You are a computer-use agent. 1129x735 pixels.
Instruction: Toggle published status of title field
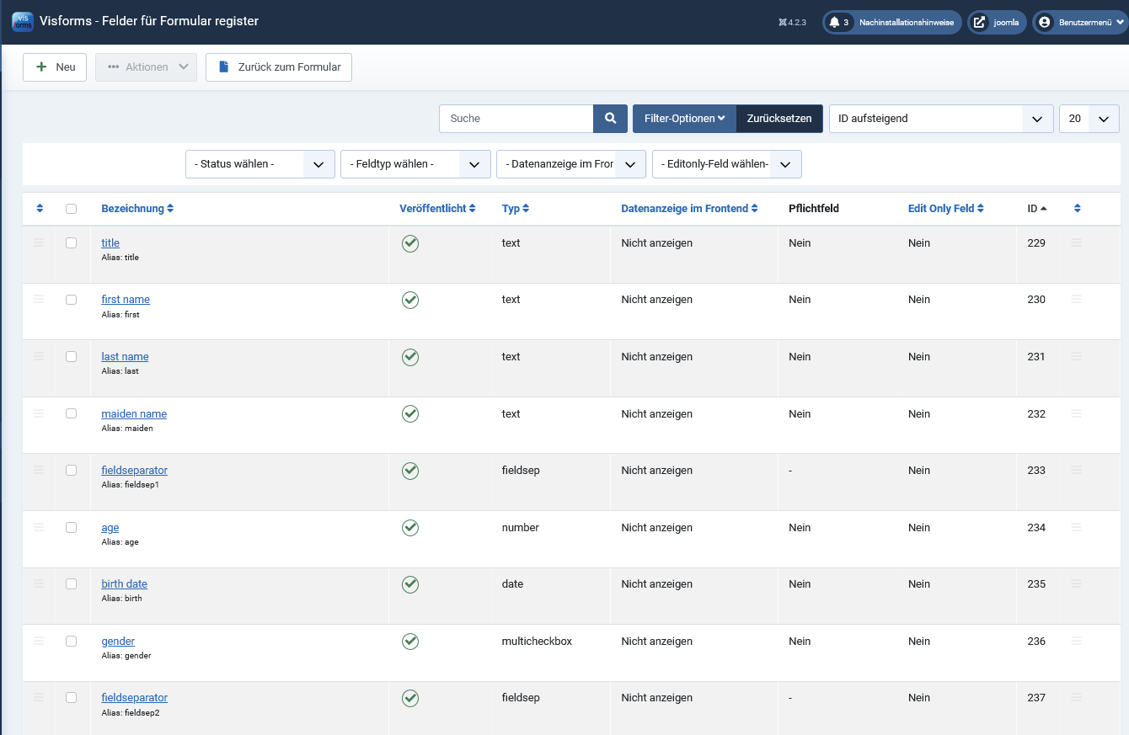coord(410,243)
